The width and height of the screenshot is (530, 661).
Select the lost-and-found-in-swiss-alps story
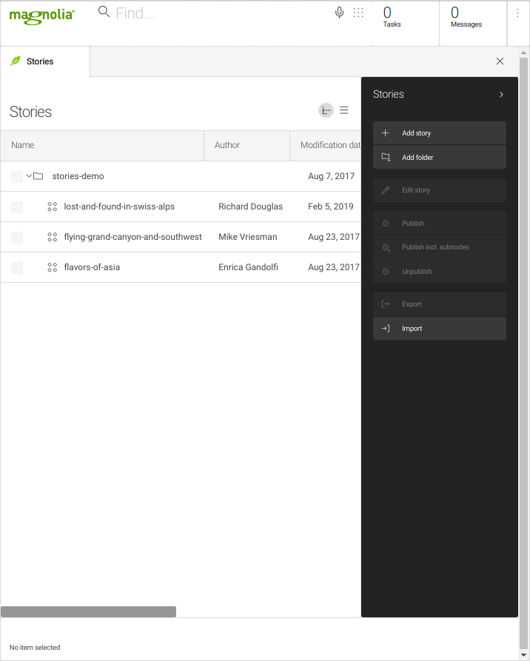click(119, 207)
